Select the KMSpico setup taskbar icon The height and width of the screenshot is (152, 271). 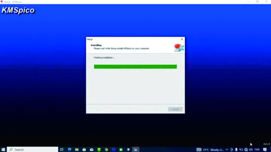(x=136, y=150)
